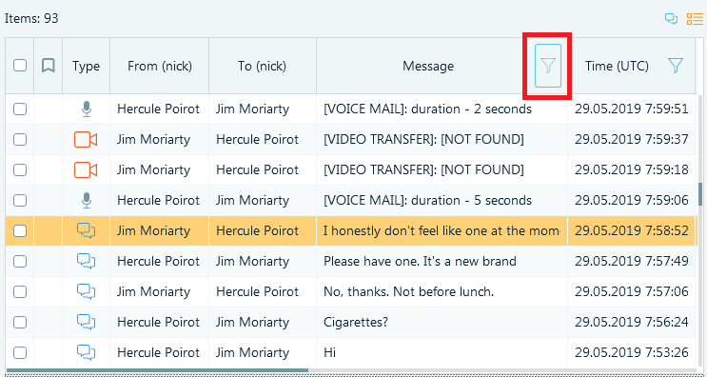The width and height of the screenshot is (707, 377).
Task: Switch to orange list view icon
Action: click(695, 19)
